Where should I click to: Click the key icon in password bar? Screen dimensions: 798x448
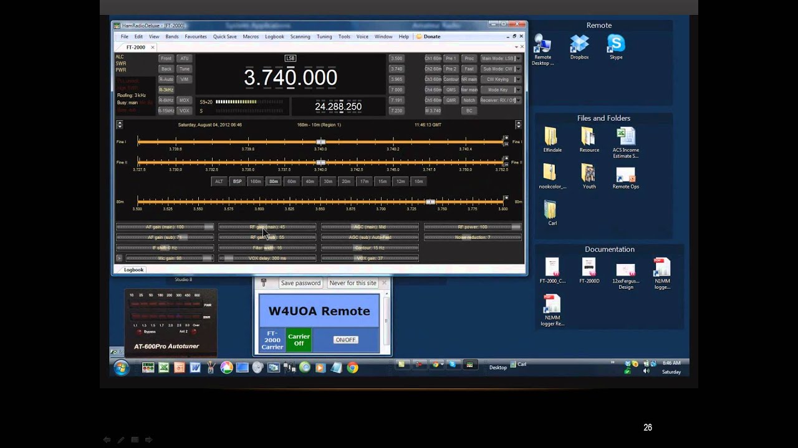264,282
